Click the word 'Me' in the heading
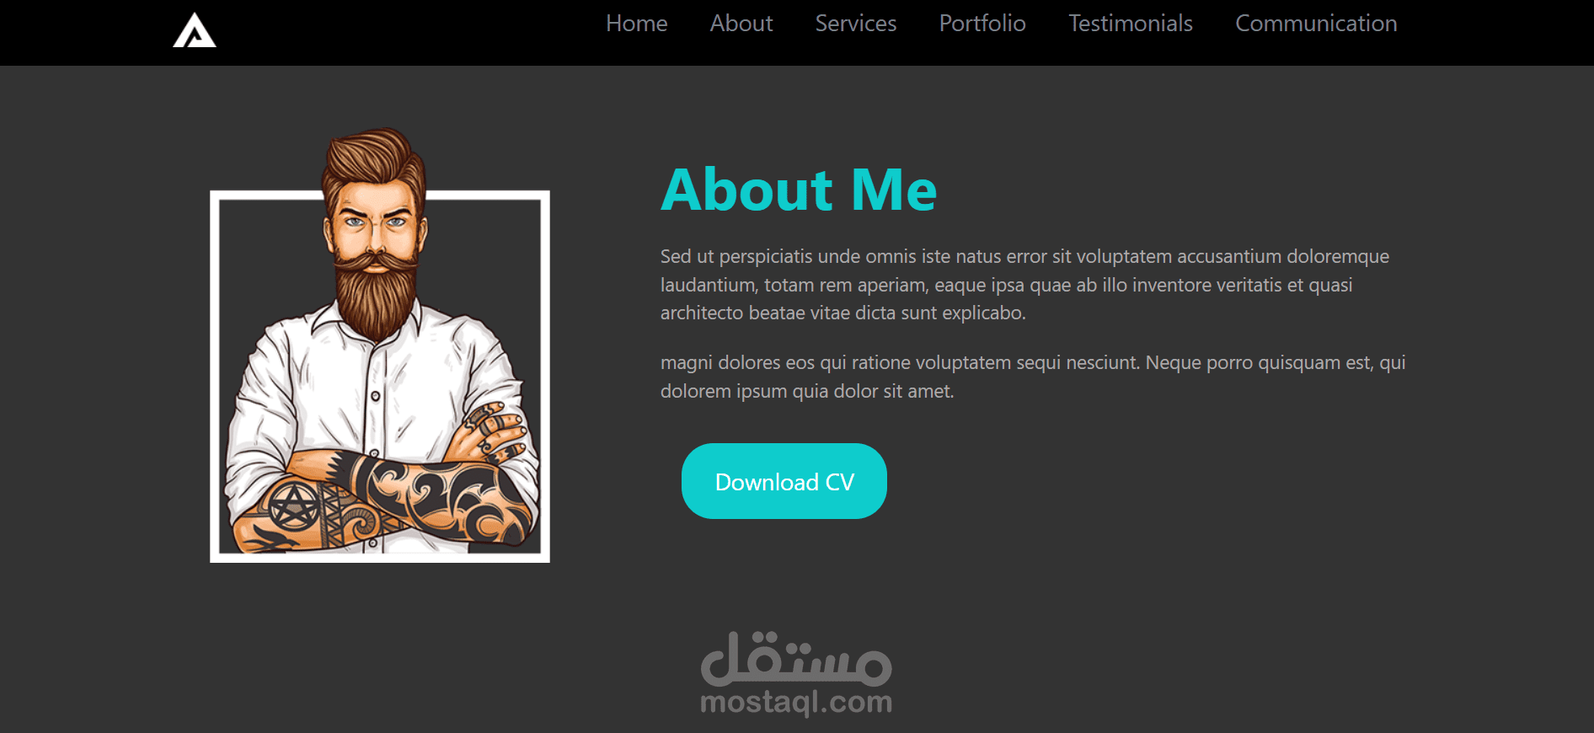 (894, 190)
